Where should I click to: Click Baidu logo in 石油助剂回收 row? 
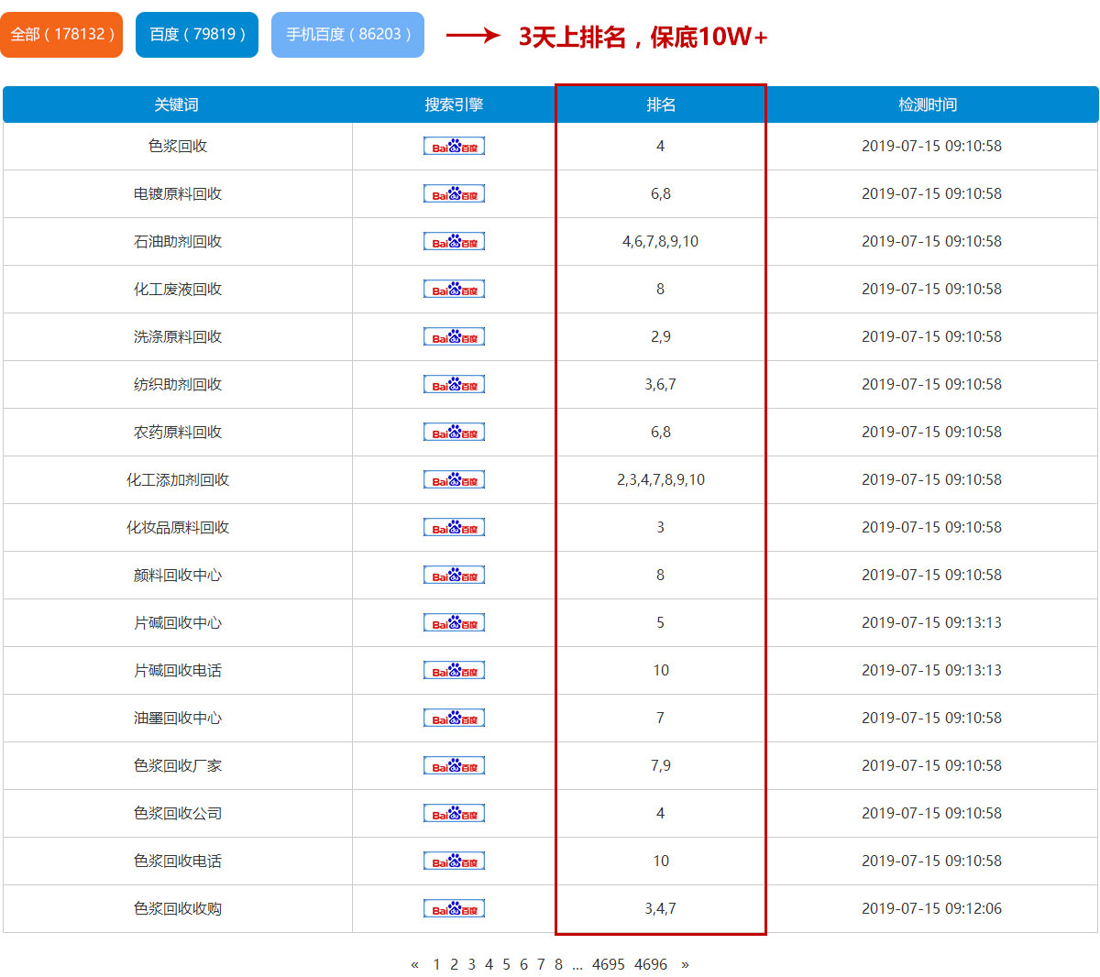coord(454,241)
